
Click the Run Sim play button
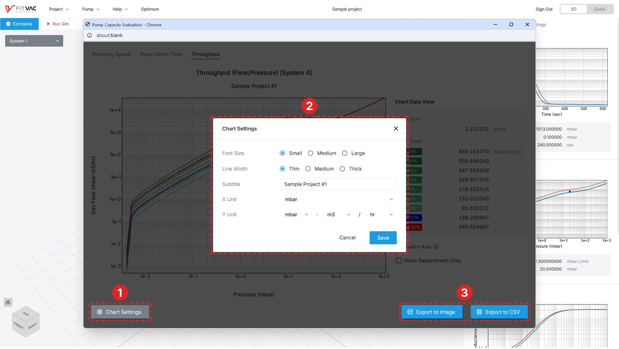58,24
